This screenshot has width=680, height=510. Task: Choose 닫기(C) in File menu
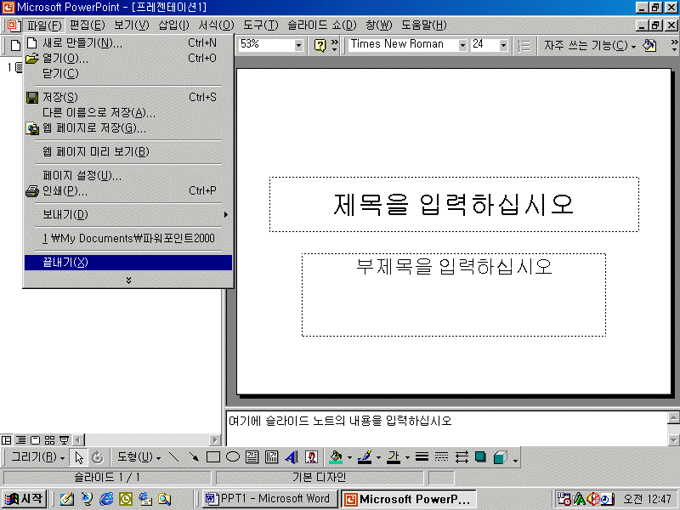pos(128,73)
